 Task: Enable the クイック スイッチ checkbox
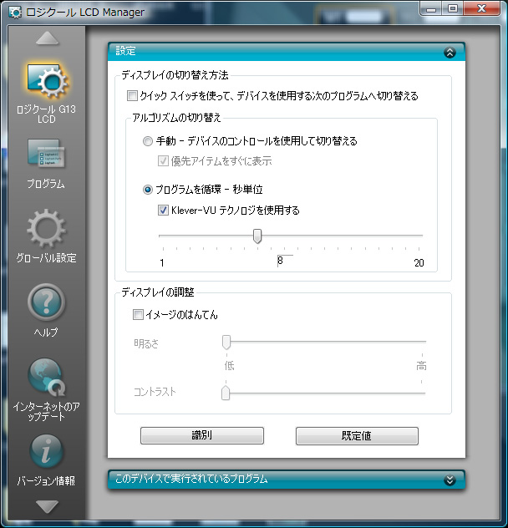[133, 96]
